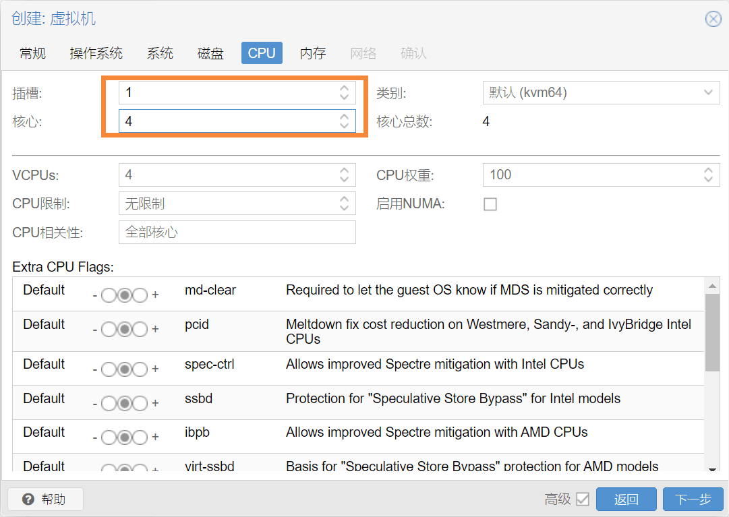
Task: Set spec-ctrl flag to on radio
Action: pos(140,369)
